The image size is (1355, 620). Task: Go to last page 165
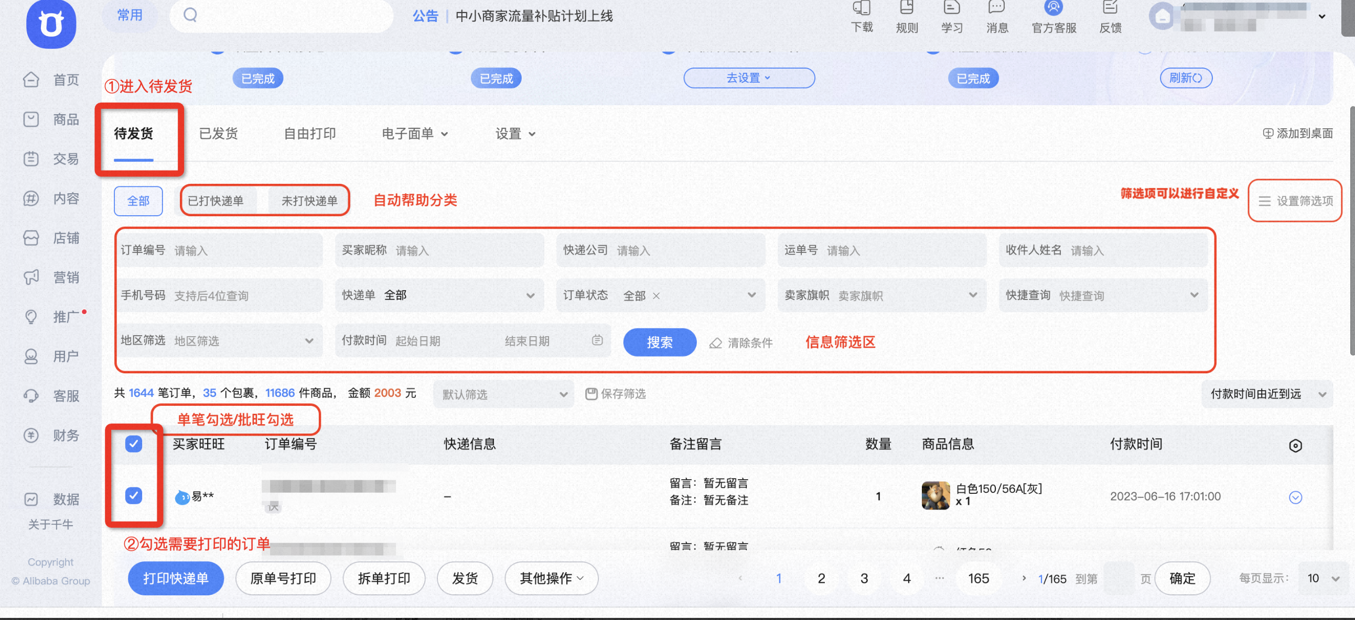click(978, 579)
